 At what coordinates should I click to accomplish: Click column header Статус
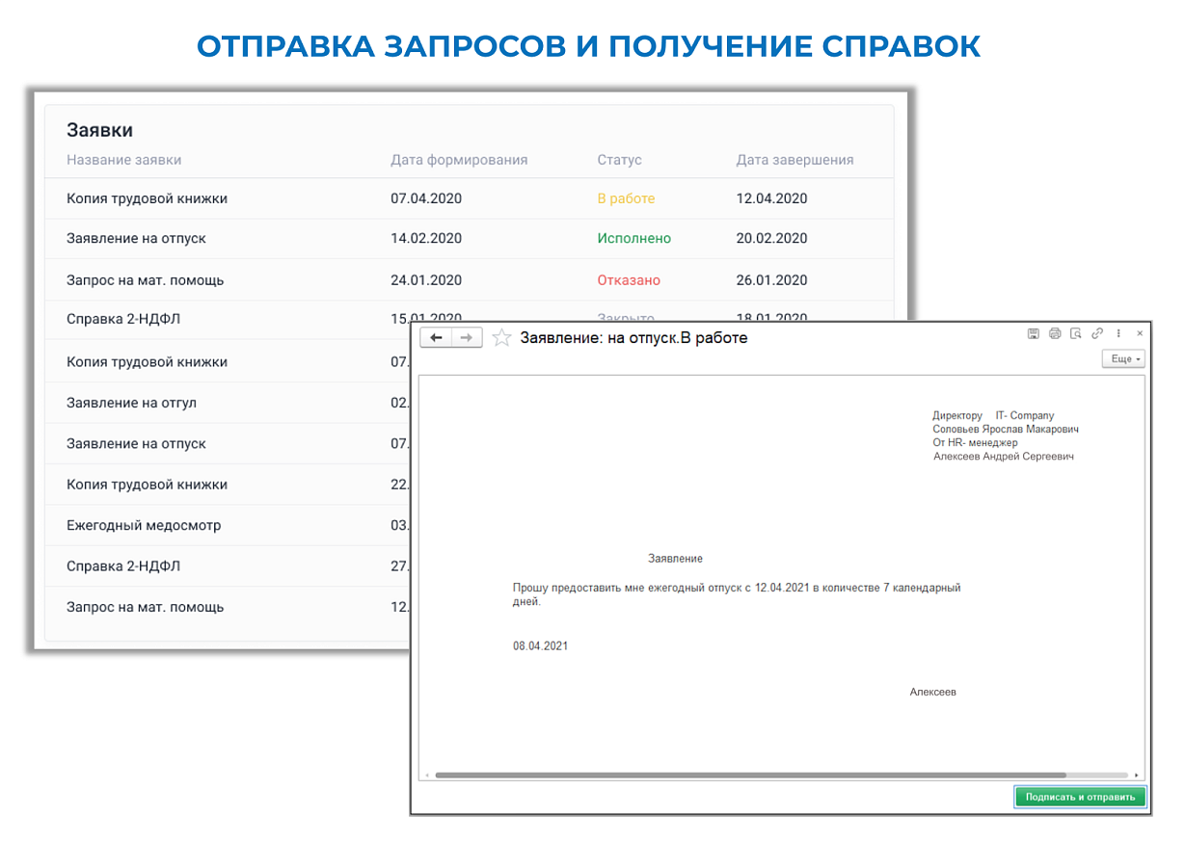click(619, 160)
